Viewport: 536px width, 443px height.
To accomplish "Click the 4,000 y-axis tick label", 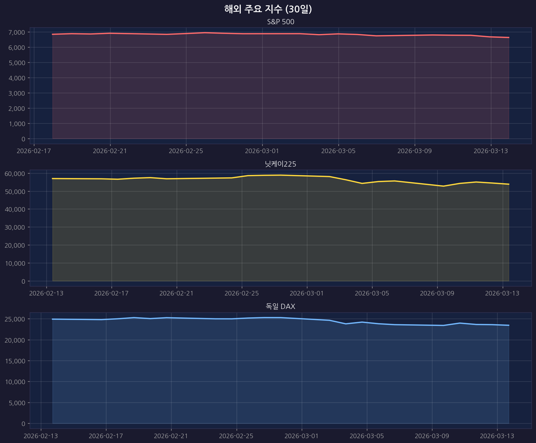I will [x=16, y=78].
